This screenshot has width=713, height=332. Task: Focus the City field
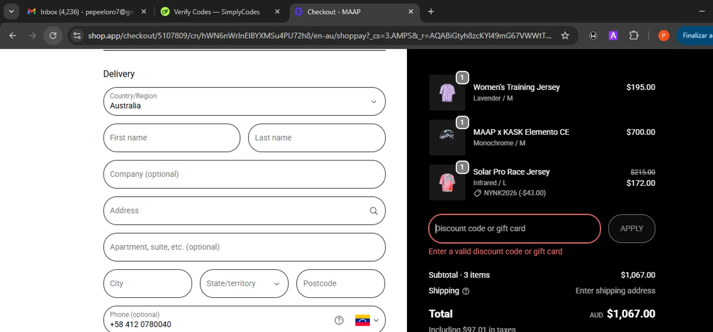[148, 284]
